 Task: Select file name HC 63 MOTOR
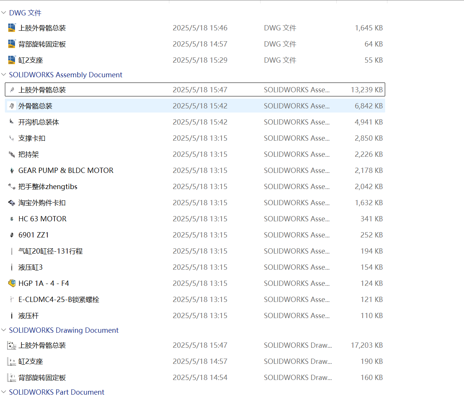pyautogui.click(x=42, y=219)
